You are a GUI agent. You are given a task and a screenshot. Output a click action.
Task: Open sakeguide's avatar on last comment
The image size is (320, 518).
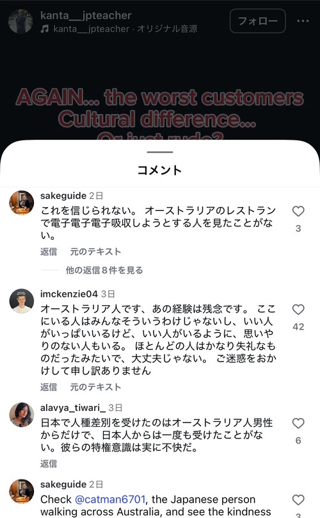pyautogui.click(x=22, y=491)
